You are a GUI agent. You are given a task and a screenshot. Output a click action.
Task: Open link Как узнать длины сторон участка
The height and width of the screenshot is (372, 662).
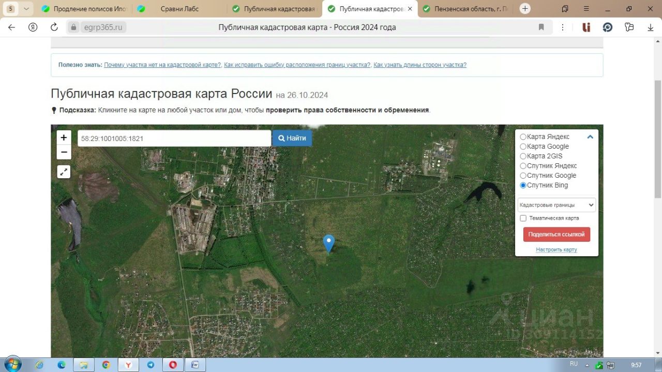coord(420,65)
